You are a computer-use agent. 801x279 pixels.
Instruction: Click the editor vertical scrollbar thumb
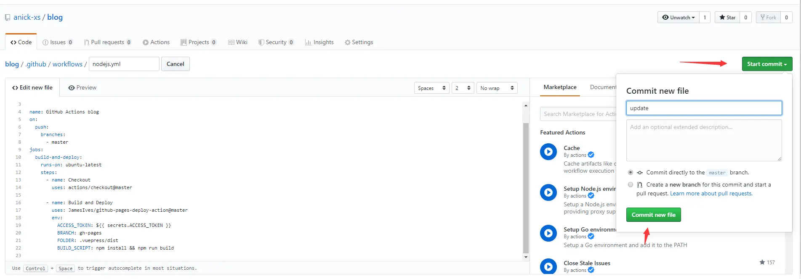pos(526,188)
